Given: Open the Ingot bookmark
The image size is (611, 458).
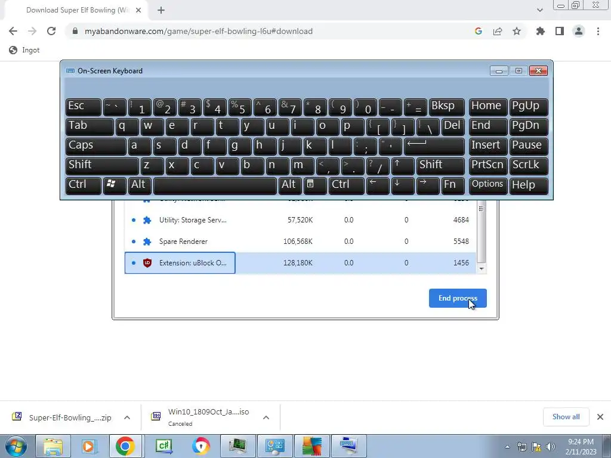Looking at the screenshot, I should click(x=24, y=50).
